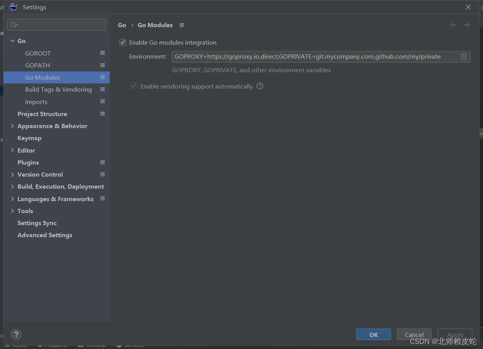Expand Languages & Frameworks section
This screenshot has height=349, width=483.
pos(12,199)
